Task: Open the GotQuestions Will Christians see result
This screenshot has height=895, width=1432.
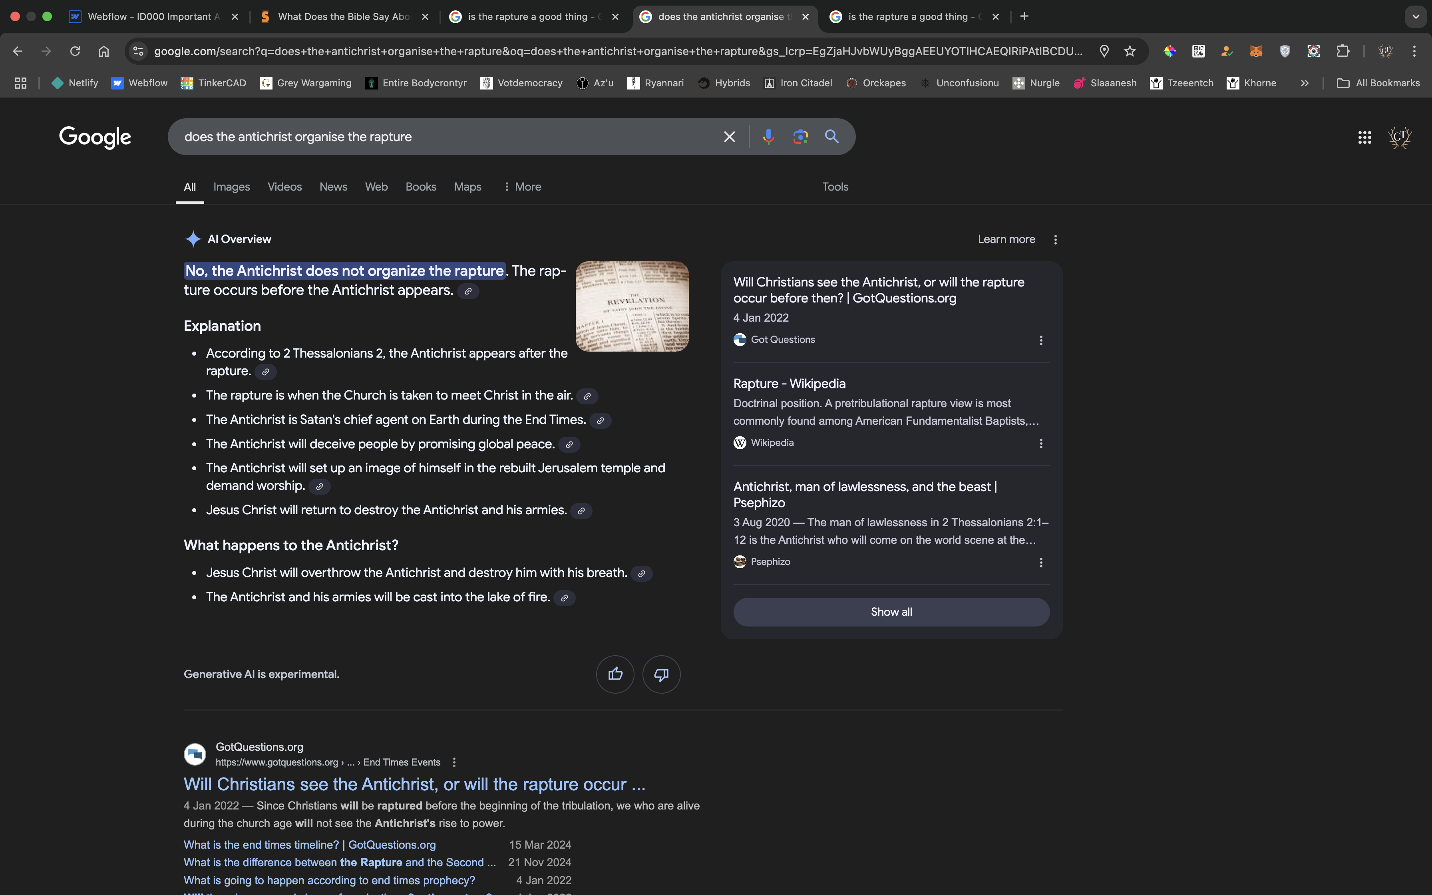Action: tap(414, 784)
